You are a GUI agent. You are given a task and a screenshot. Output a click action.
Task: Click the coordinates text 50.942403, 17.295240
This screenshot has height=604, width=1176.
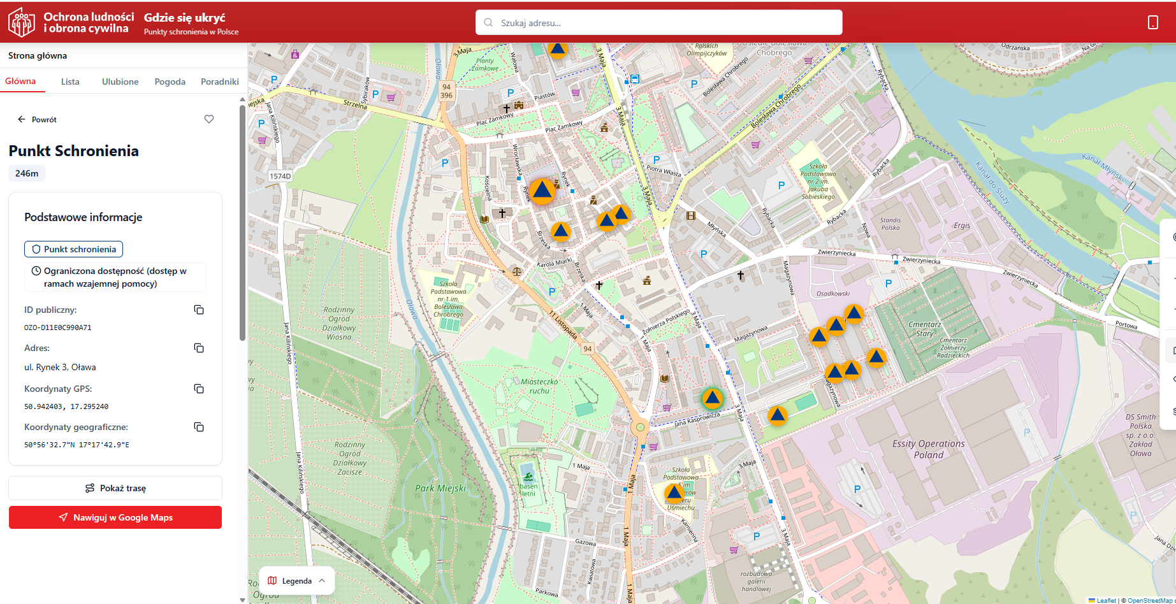(x=66, y=406)
